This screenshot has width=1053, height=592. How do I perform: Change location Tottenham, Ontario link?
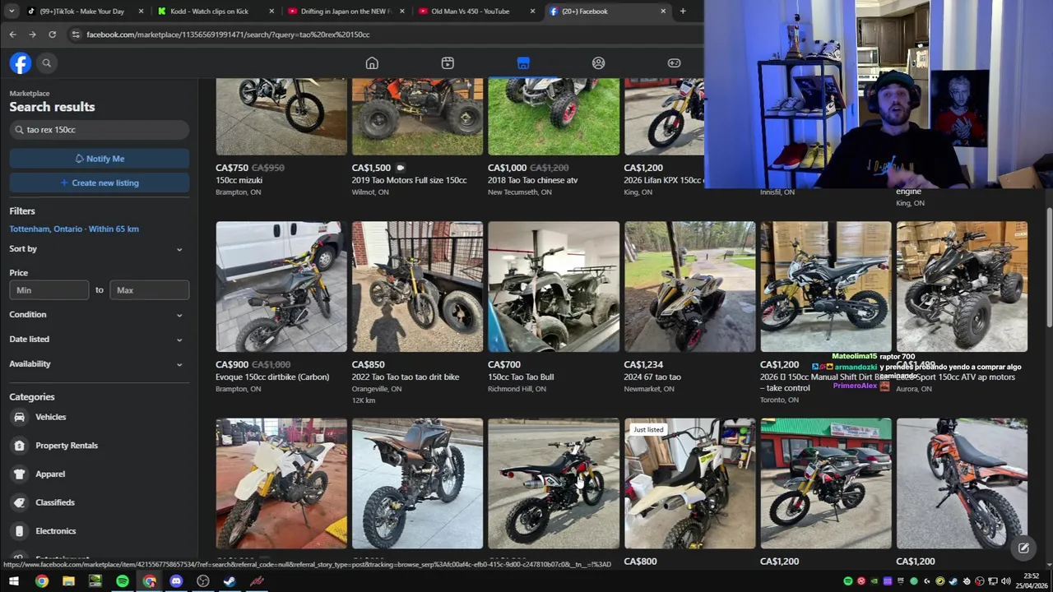coord(74,229)
